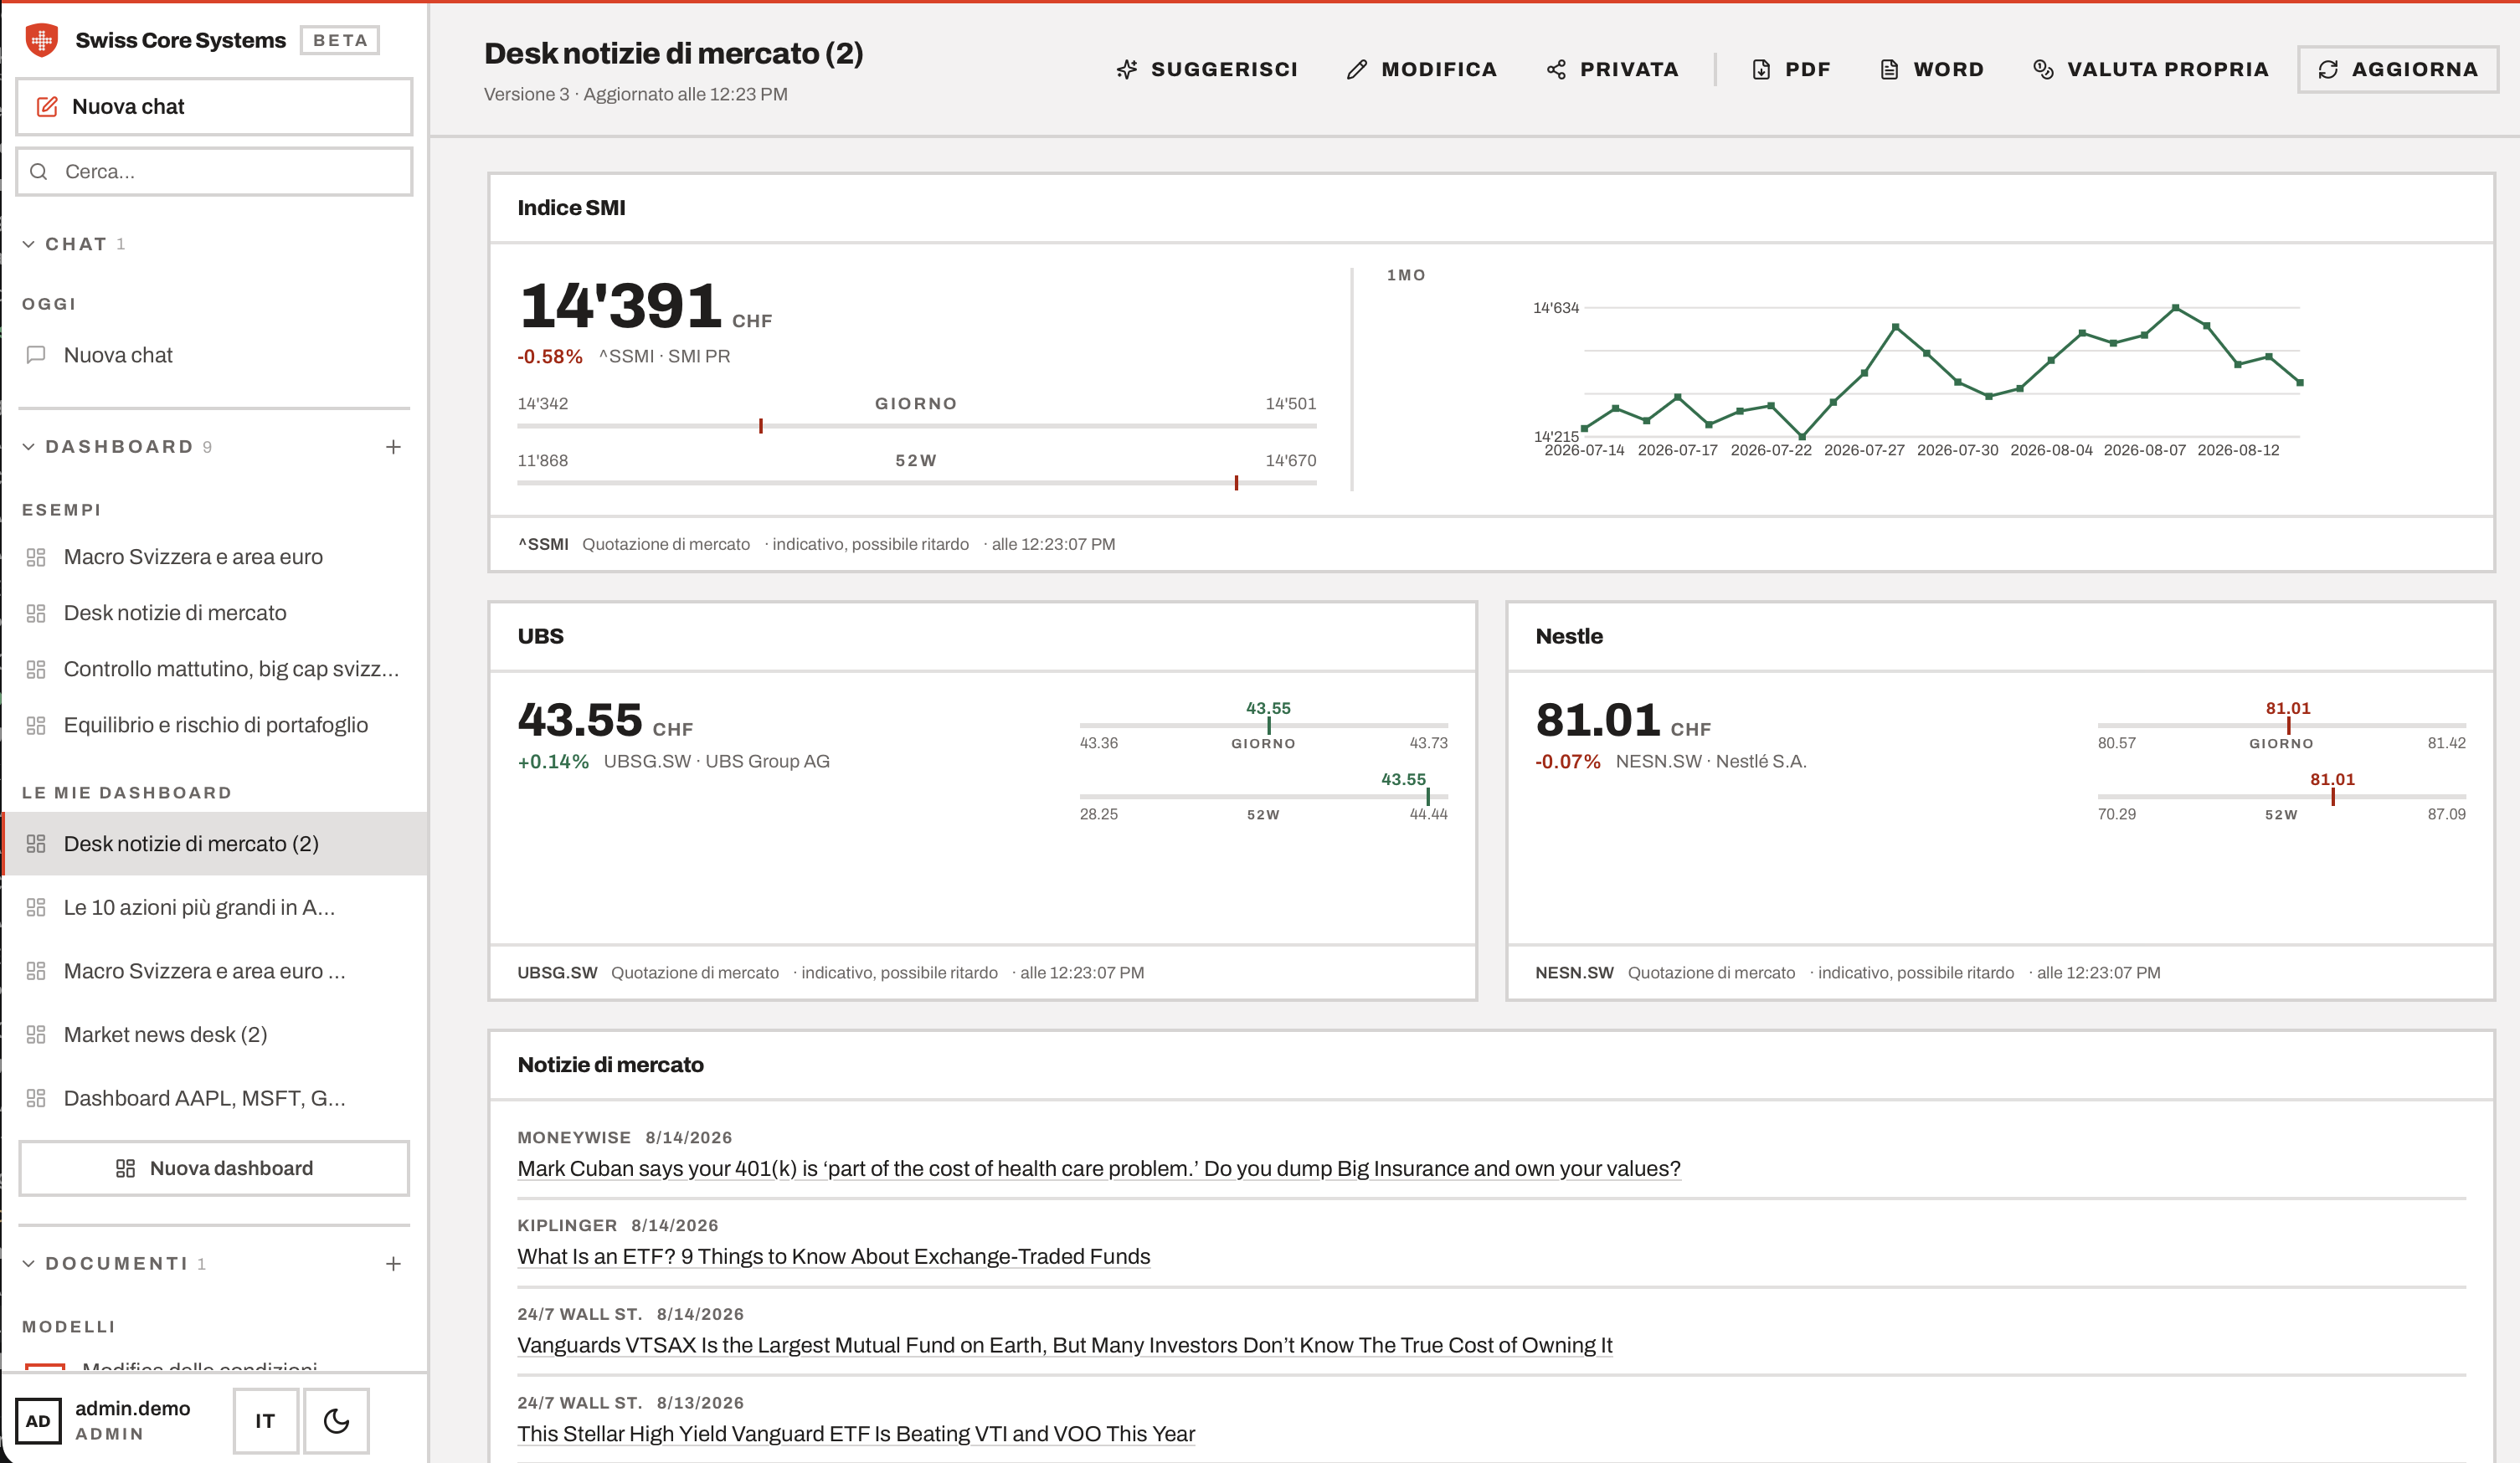Open the admin.demo user avatar AD
The image size is (2520, 1463).
(38, 1421)
